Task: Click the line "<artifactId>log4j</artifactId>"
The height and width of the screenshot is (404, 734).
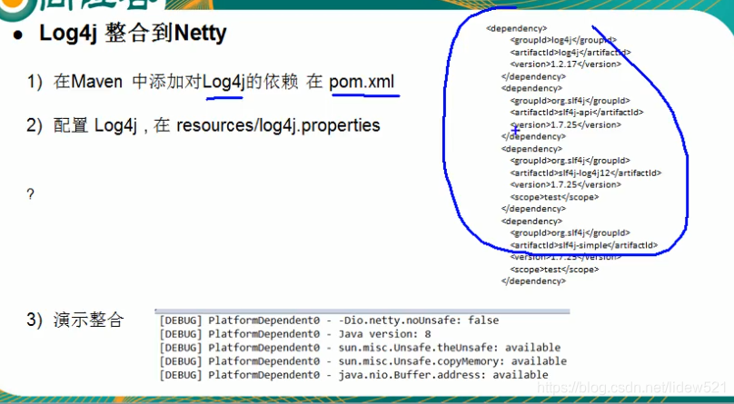Action: click(570, 53)
